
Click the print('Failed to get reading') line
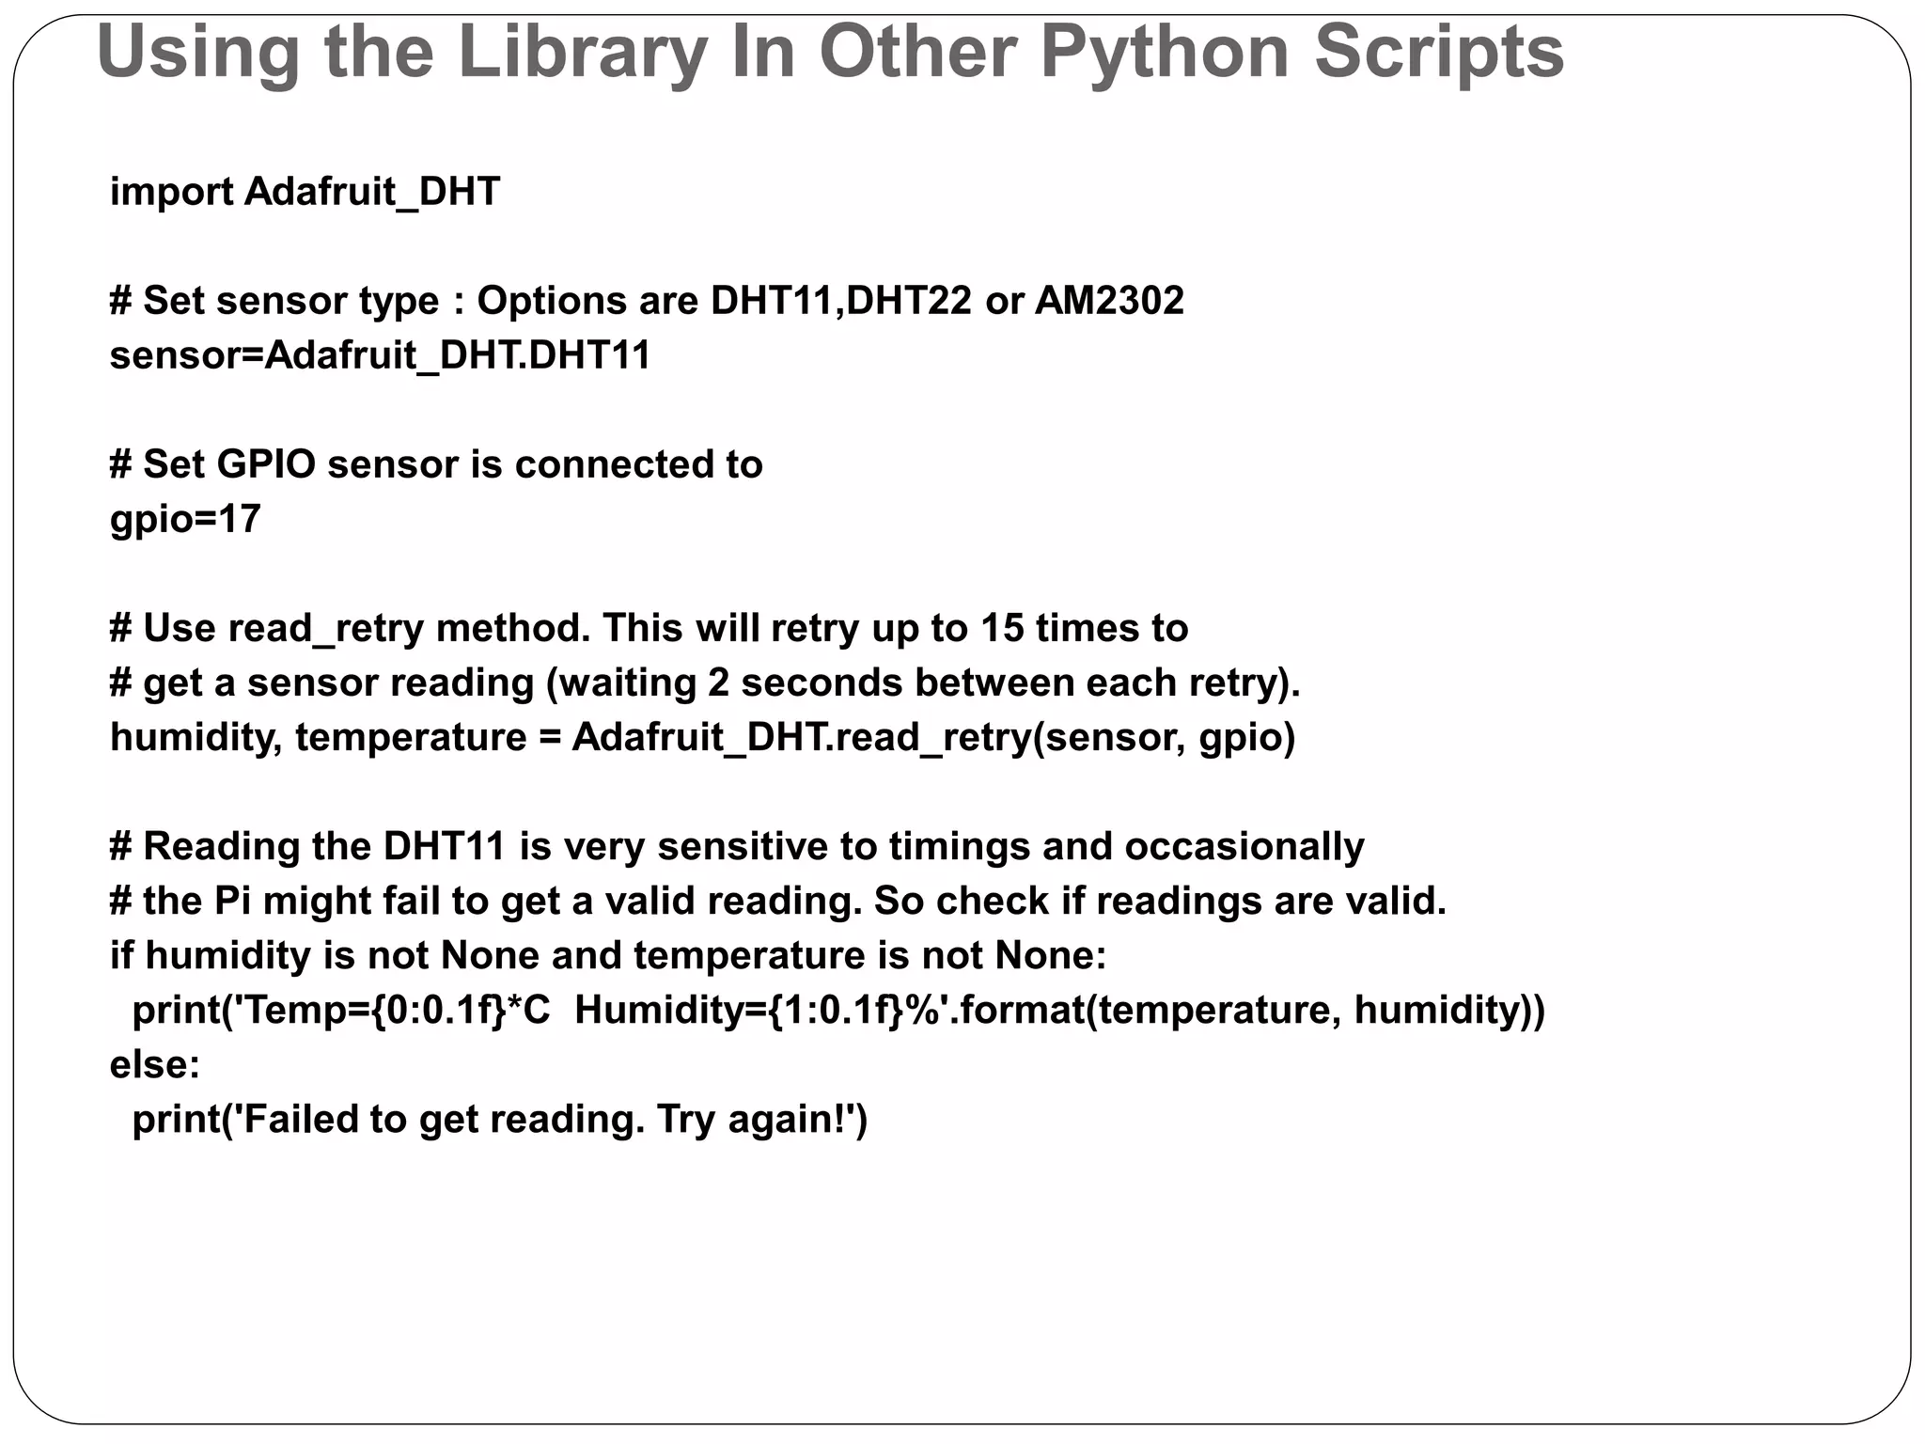(500, 1119)
